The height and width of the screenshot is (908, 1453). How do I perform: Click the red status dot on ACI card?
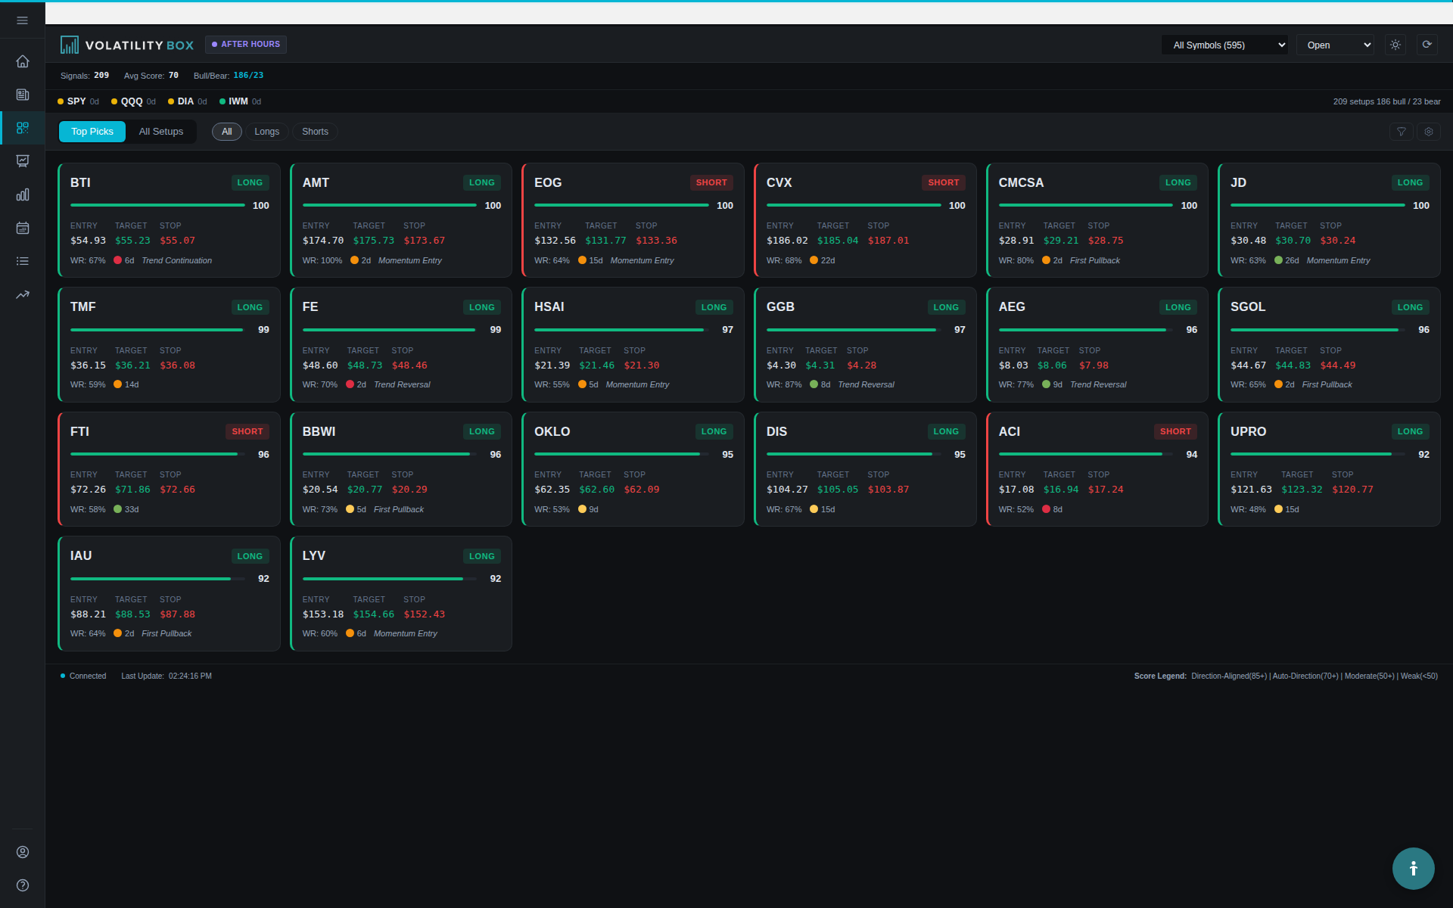coord(1046,509)
